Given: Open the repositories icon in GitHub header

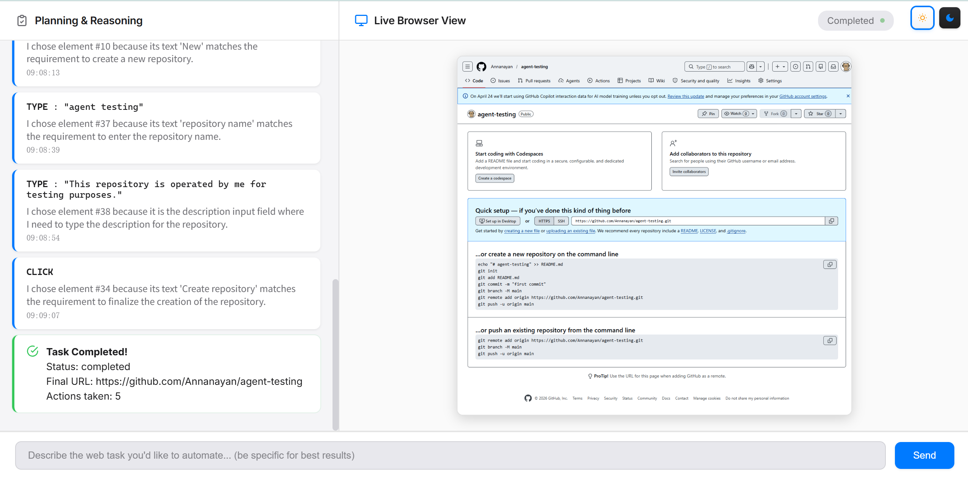Looking at the screenshot, I should coord(820,67).
